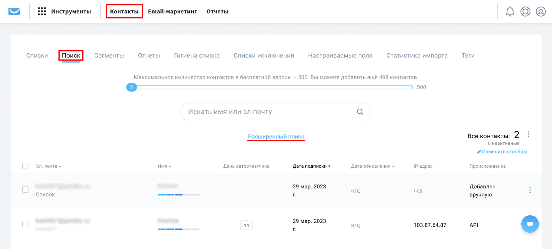Check the first contact's row checkbox
This screenshot has height=249, width=552.
25,190
